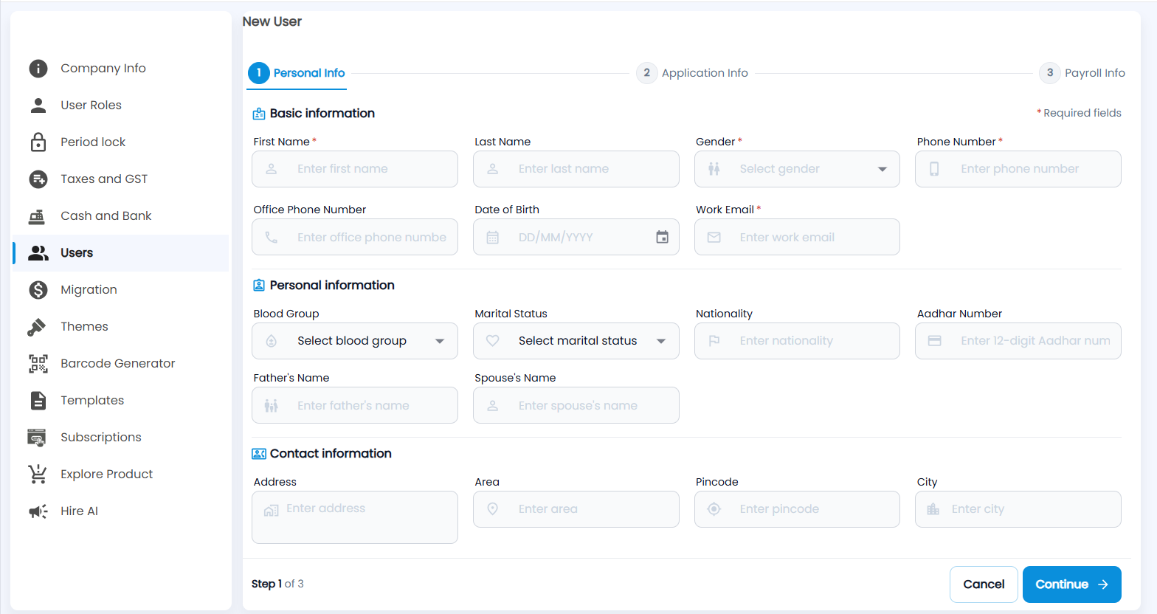Click the Cash and Bank register icon
The height and width of the screenshot is (614, 1157).
point(37,216)
